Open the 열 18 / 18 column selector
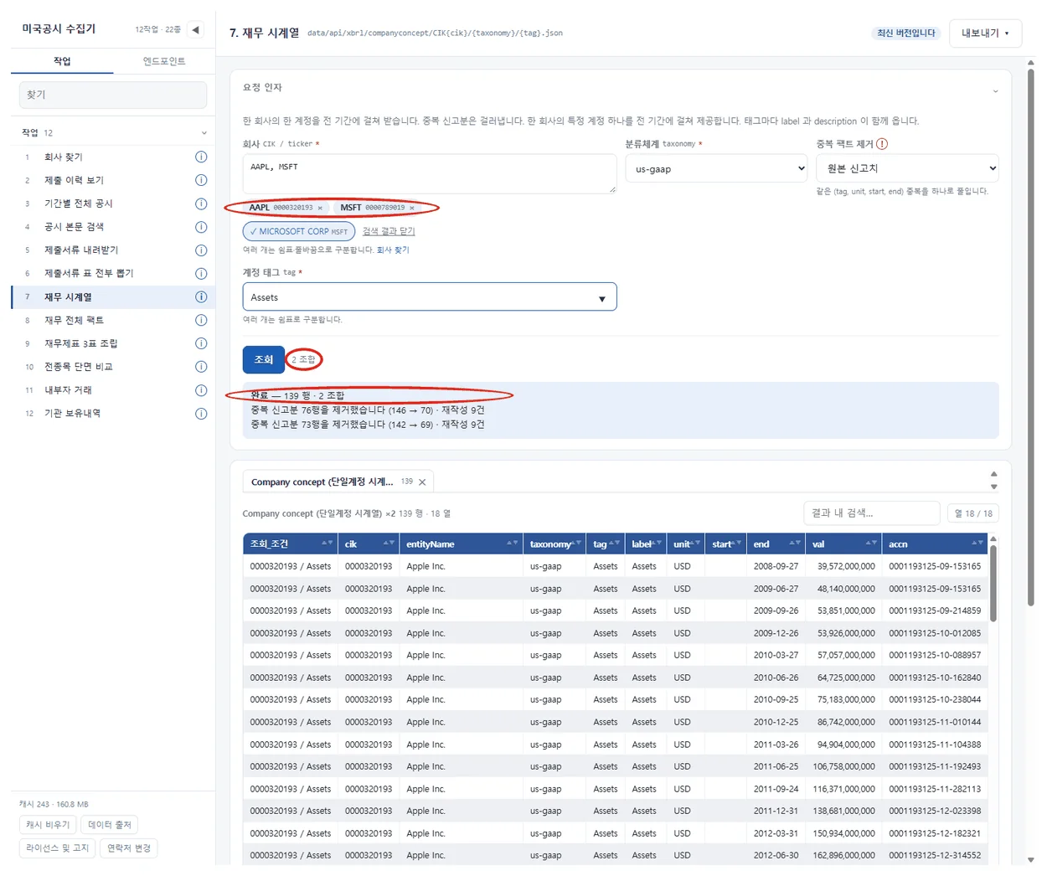1047x876 pixels. pyautogui.click(x=973, y=514)
